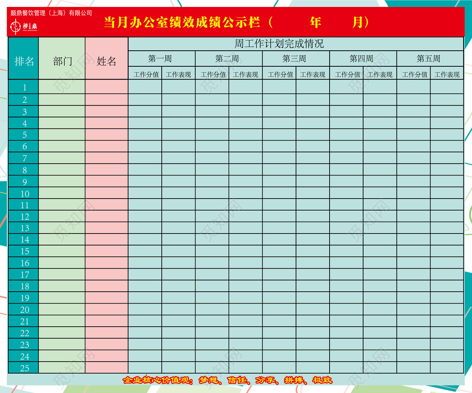Click the round restaurant logo icon
Image resolution: width=472 pixels, height=393 pixels.
[x=15, y=27]
